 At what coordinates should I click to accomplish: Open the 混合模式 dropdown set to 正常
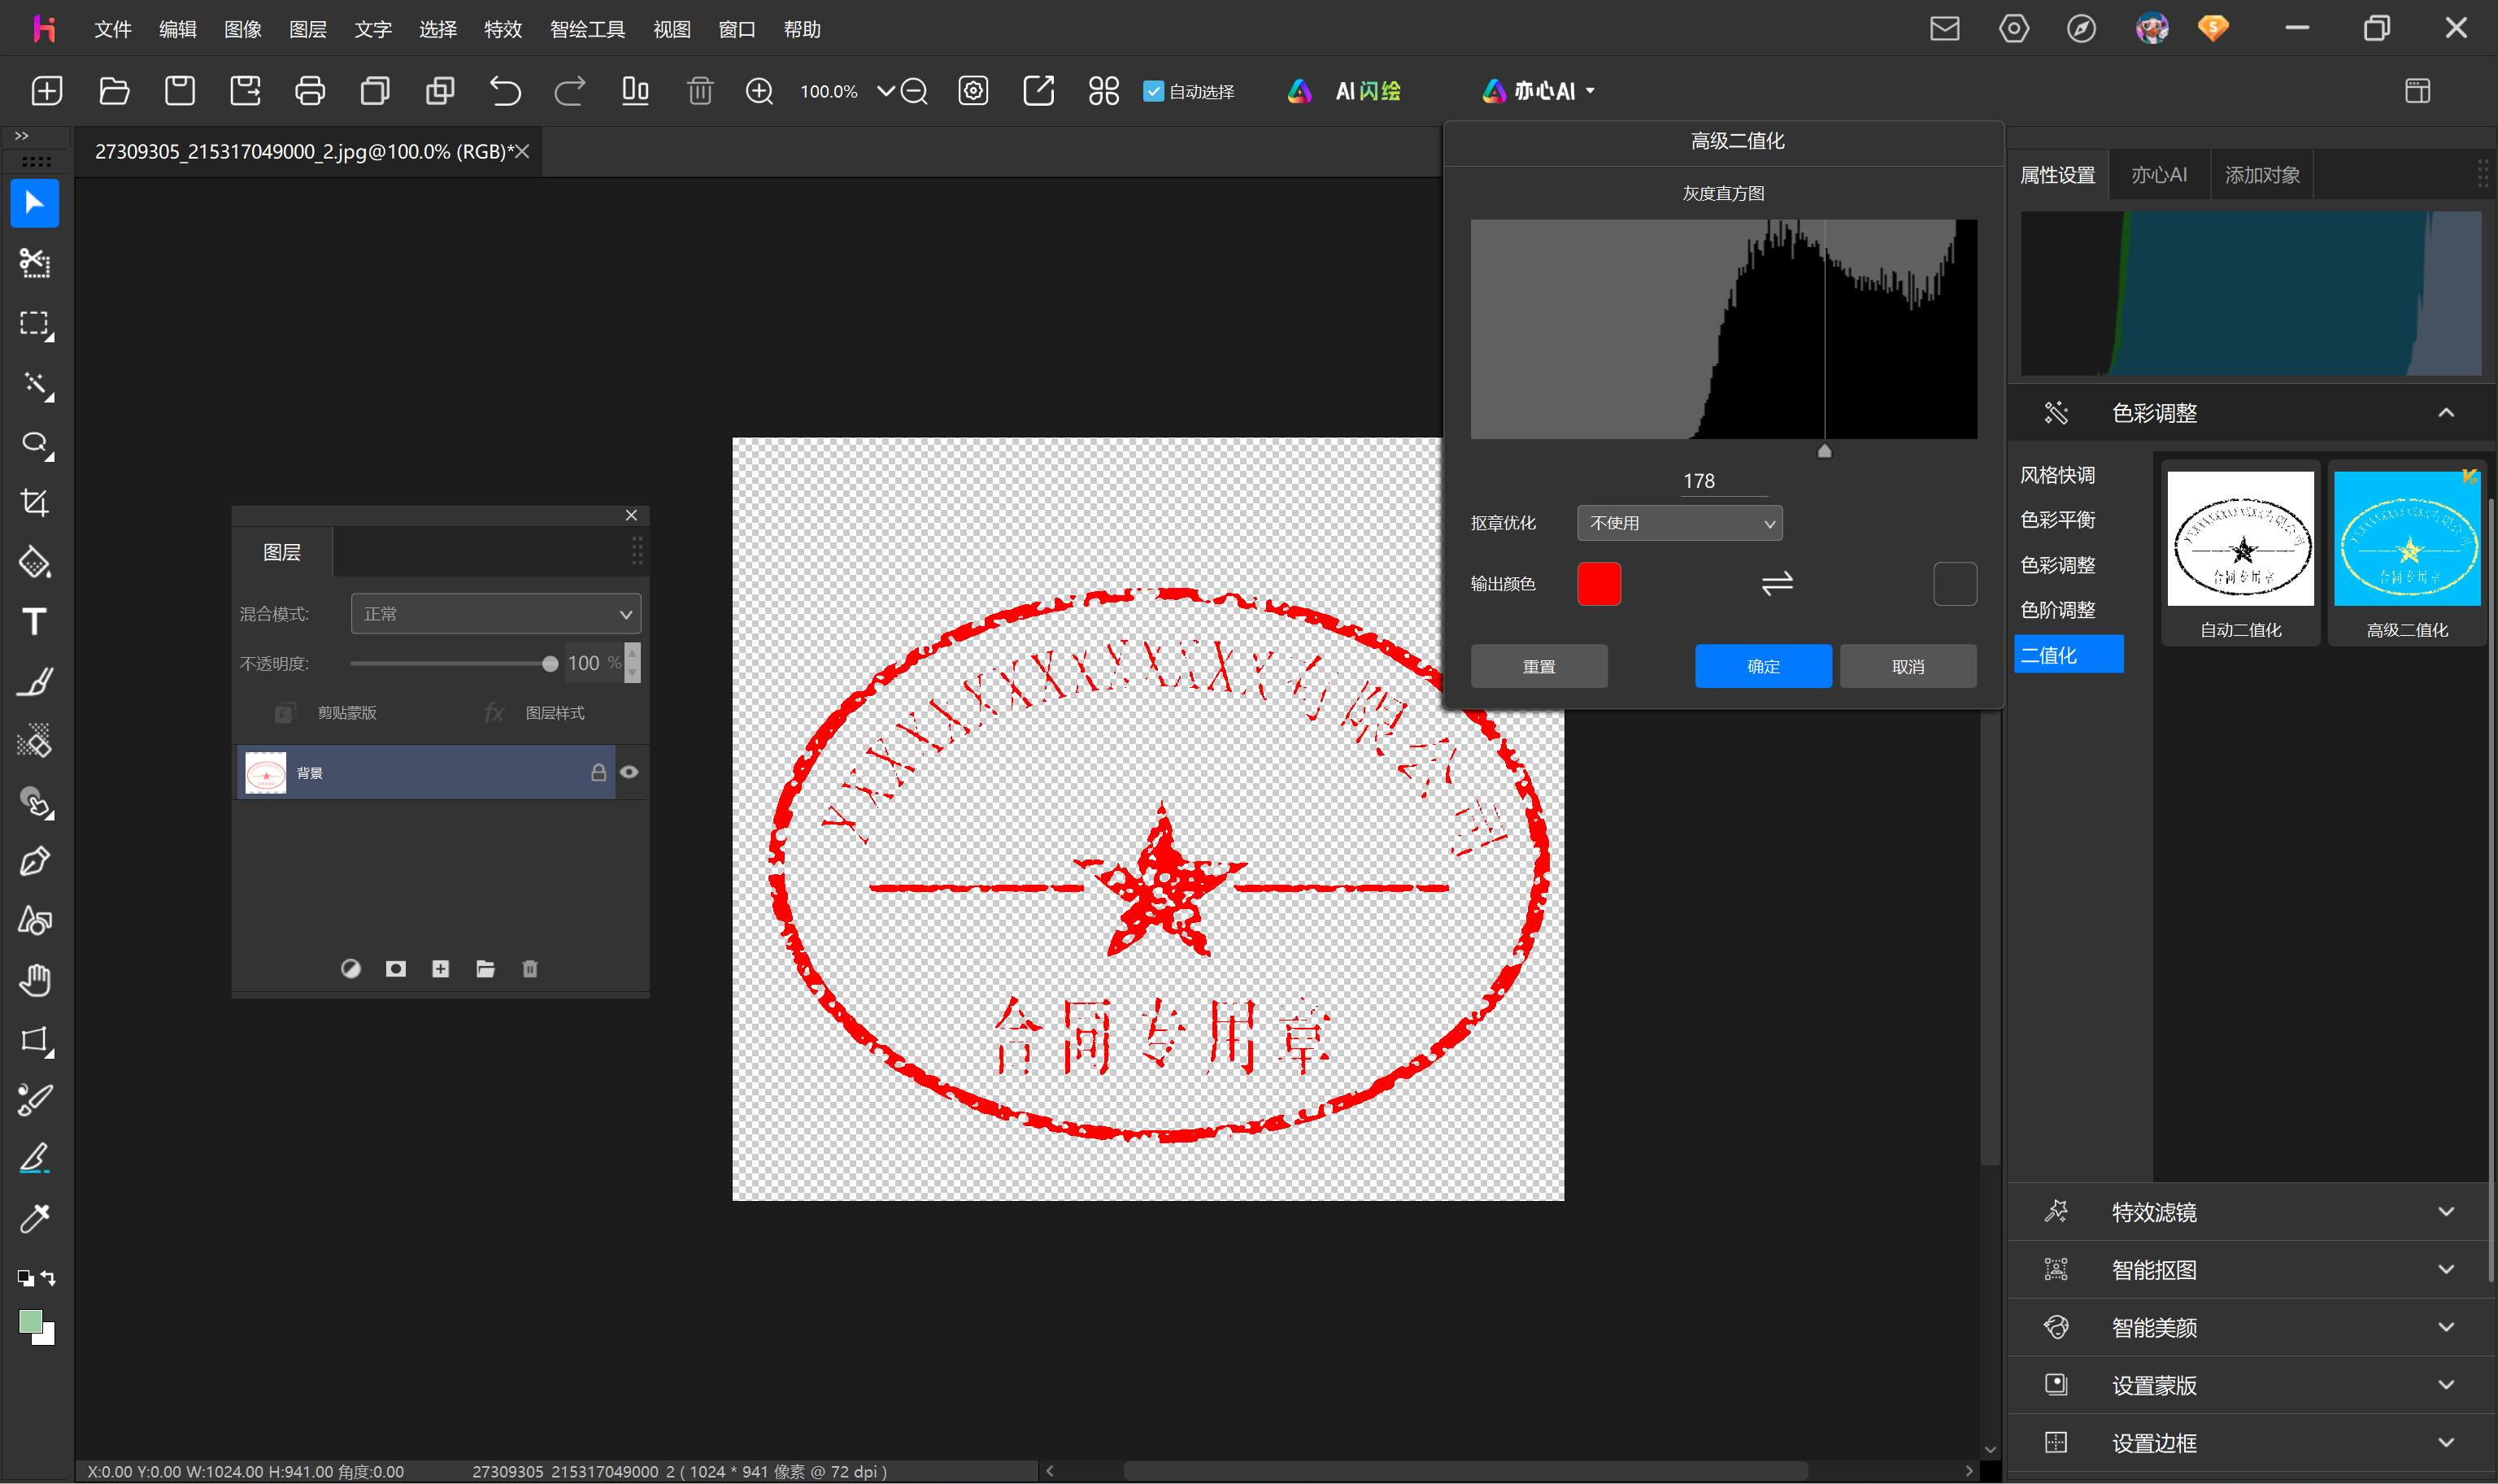[x=495, y=614]
